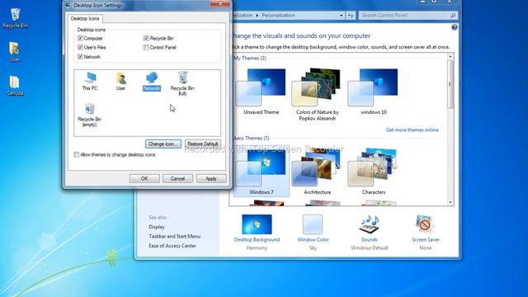The height and width of the screenshot is (297, 528).
Task: Open the address bar history dropdown
Action: (x=341, y=16)
